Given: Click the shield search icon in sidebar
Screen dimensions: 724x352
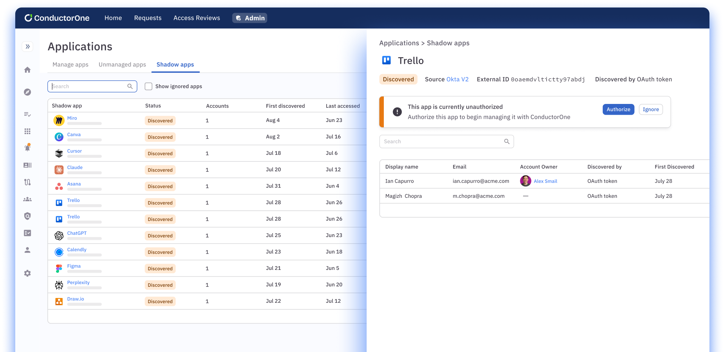Looking at the screenshot, I should 28,216.
